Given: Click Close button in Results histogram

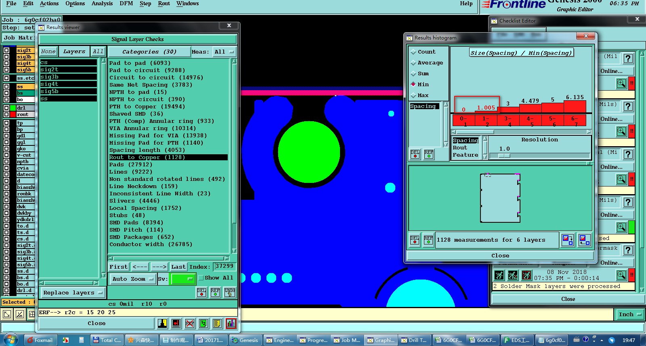Looking at the screenshot, I should (x=500, y=255).
